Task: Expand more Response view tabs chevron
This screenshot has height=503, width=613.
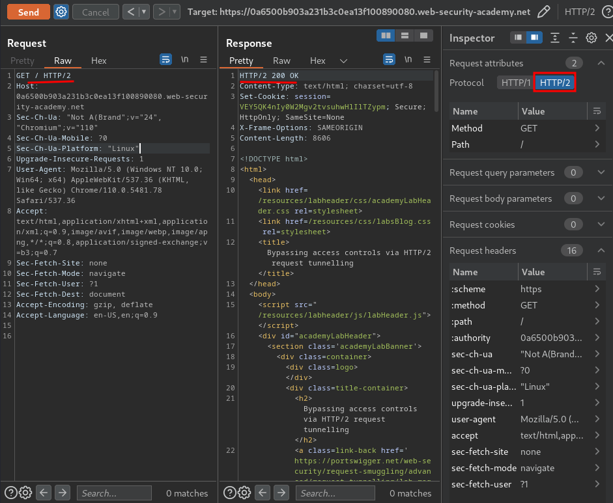Action: coord(343,61)
